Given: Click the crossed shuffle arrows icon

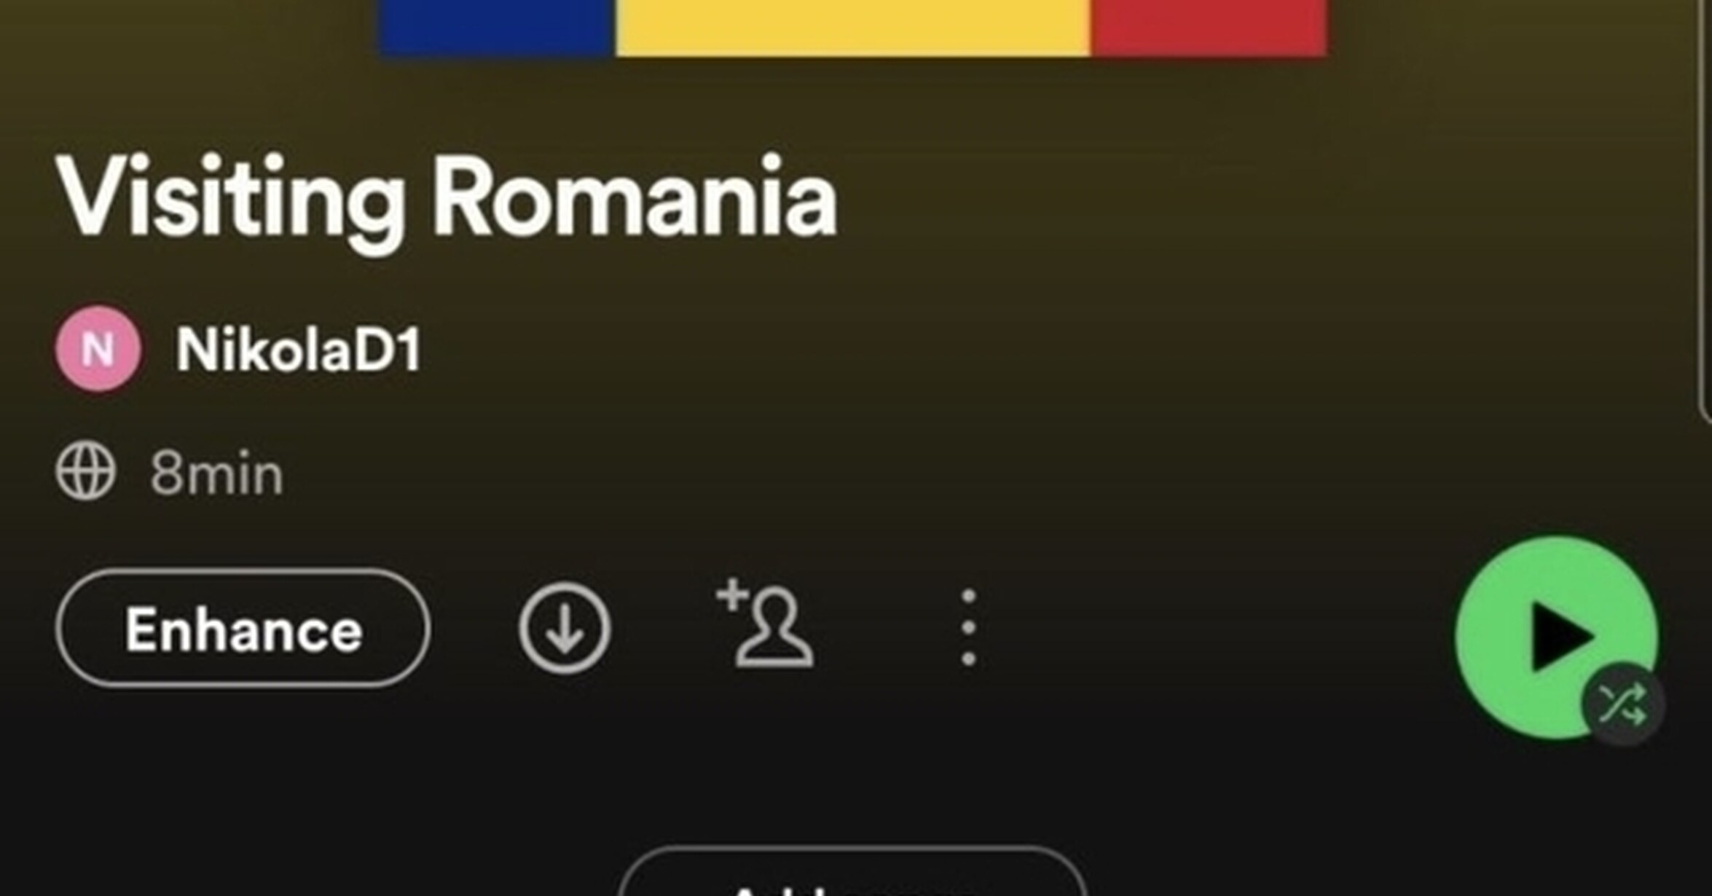Looking at the screenshot, I should [1622, 704].
